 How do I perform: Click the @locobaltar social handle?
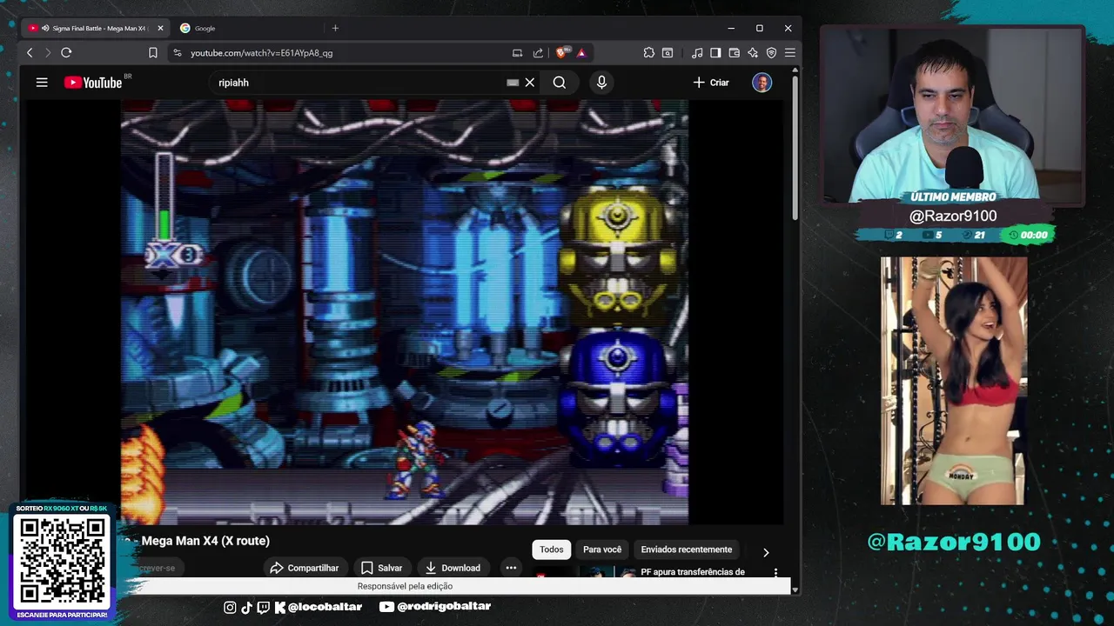[325, 607]
